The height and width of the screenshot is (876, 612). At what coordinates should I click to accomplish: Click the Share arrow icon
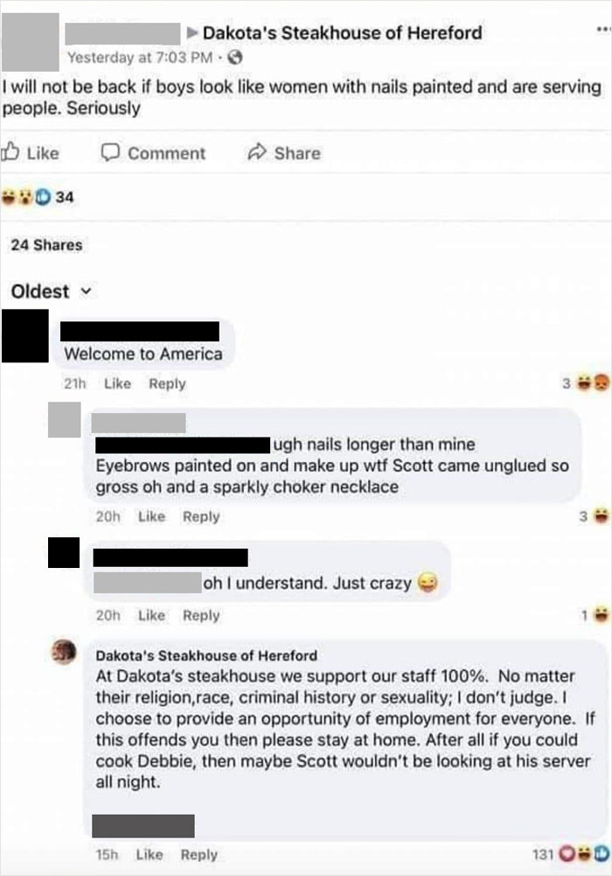click(x=257, y=152)
